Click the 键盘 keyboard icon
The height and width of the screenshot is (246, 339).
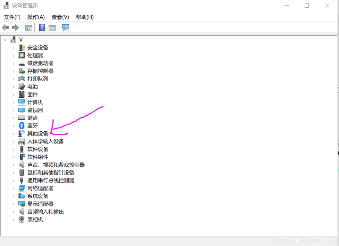22,118
